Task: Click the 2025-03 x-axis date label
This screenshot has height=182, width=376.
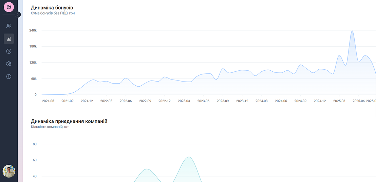Action: tap(339, 101)
